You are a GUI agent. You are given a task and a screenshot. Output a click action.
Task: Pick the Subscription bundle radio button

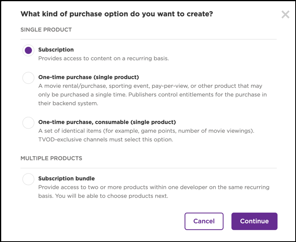[x=28, y=179]
